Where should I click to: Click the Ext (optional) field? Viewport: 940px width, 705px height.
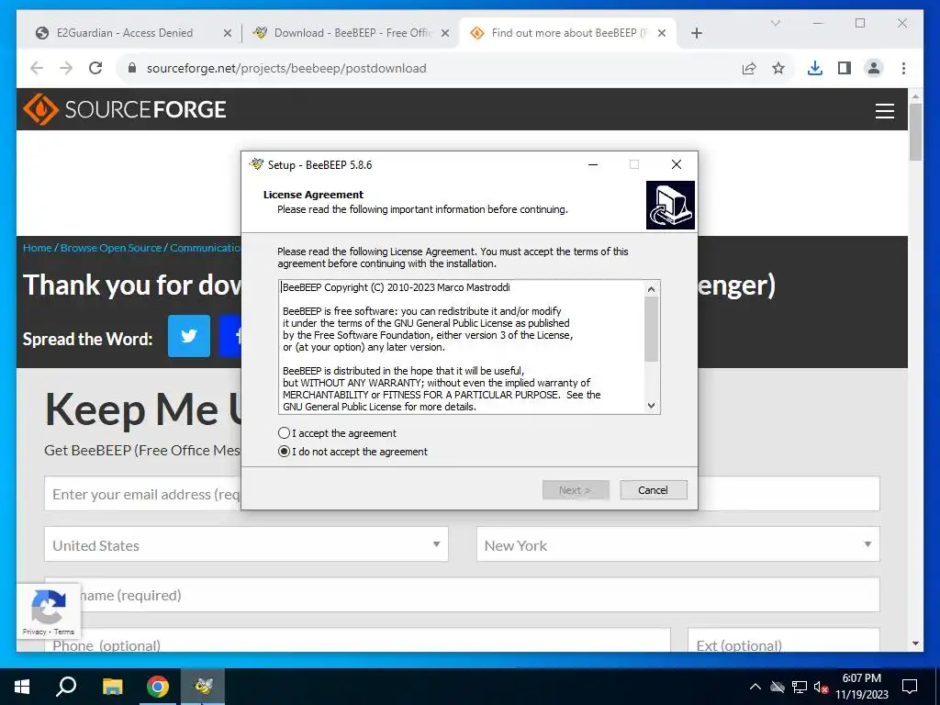tap(784, 640)
